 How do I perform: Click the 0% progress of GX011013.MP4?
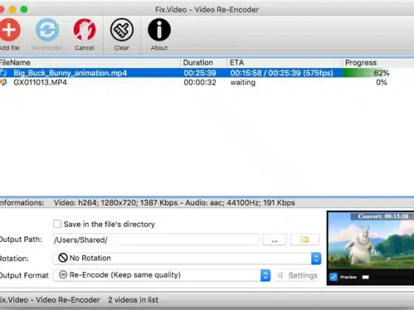381,83
